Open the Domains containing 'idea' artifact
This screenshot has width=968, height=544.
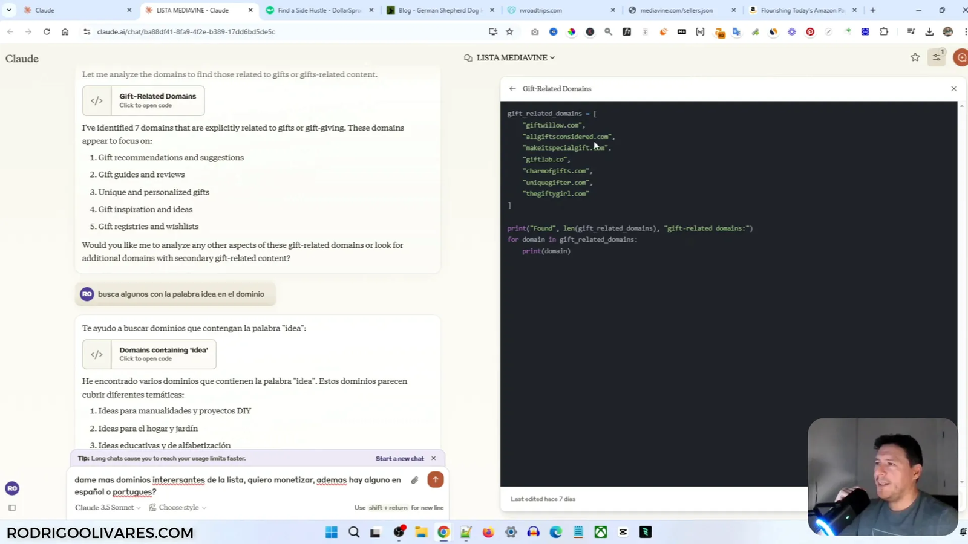149,354
